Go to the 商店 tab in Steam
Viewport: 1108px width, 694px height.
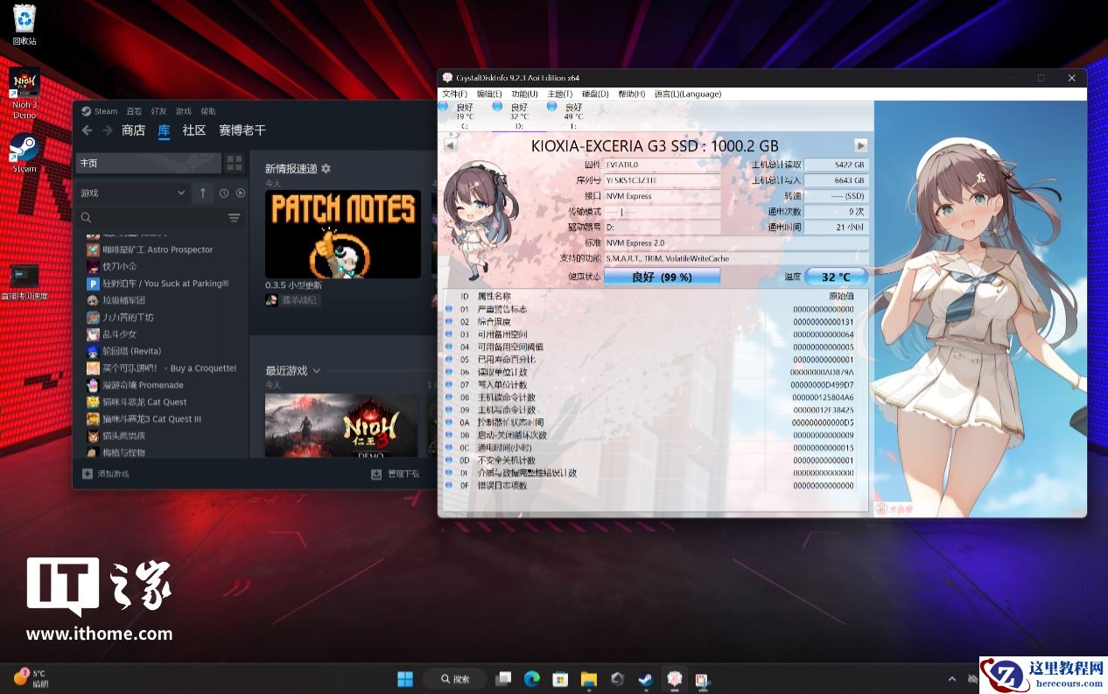(x=133, y=130)
